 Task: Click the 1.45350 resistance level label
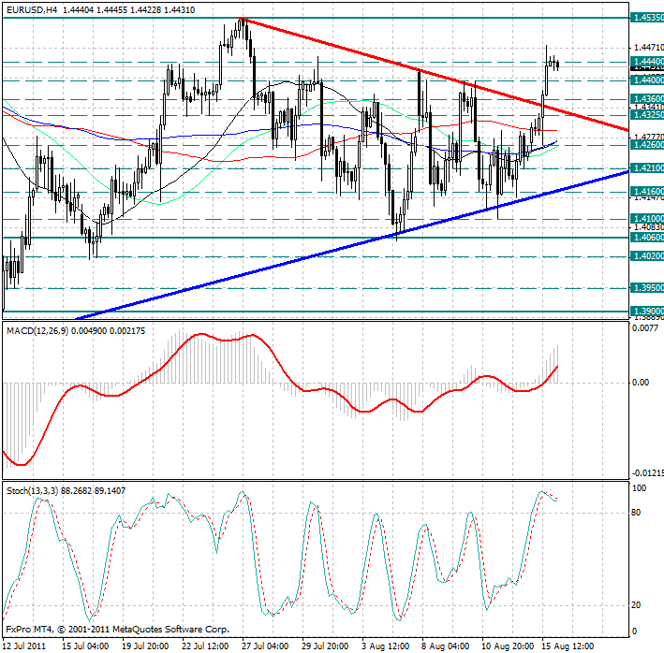tap(647, 18)
